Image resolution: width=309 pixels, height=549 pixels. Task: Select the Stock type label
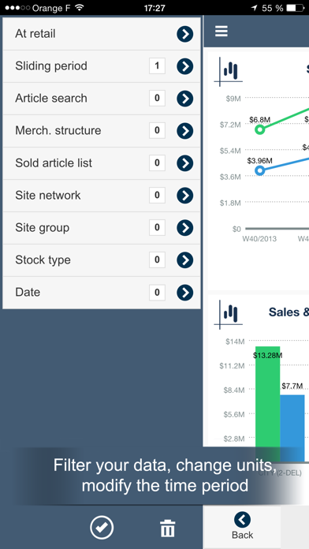(43, 260)
